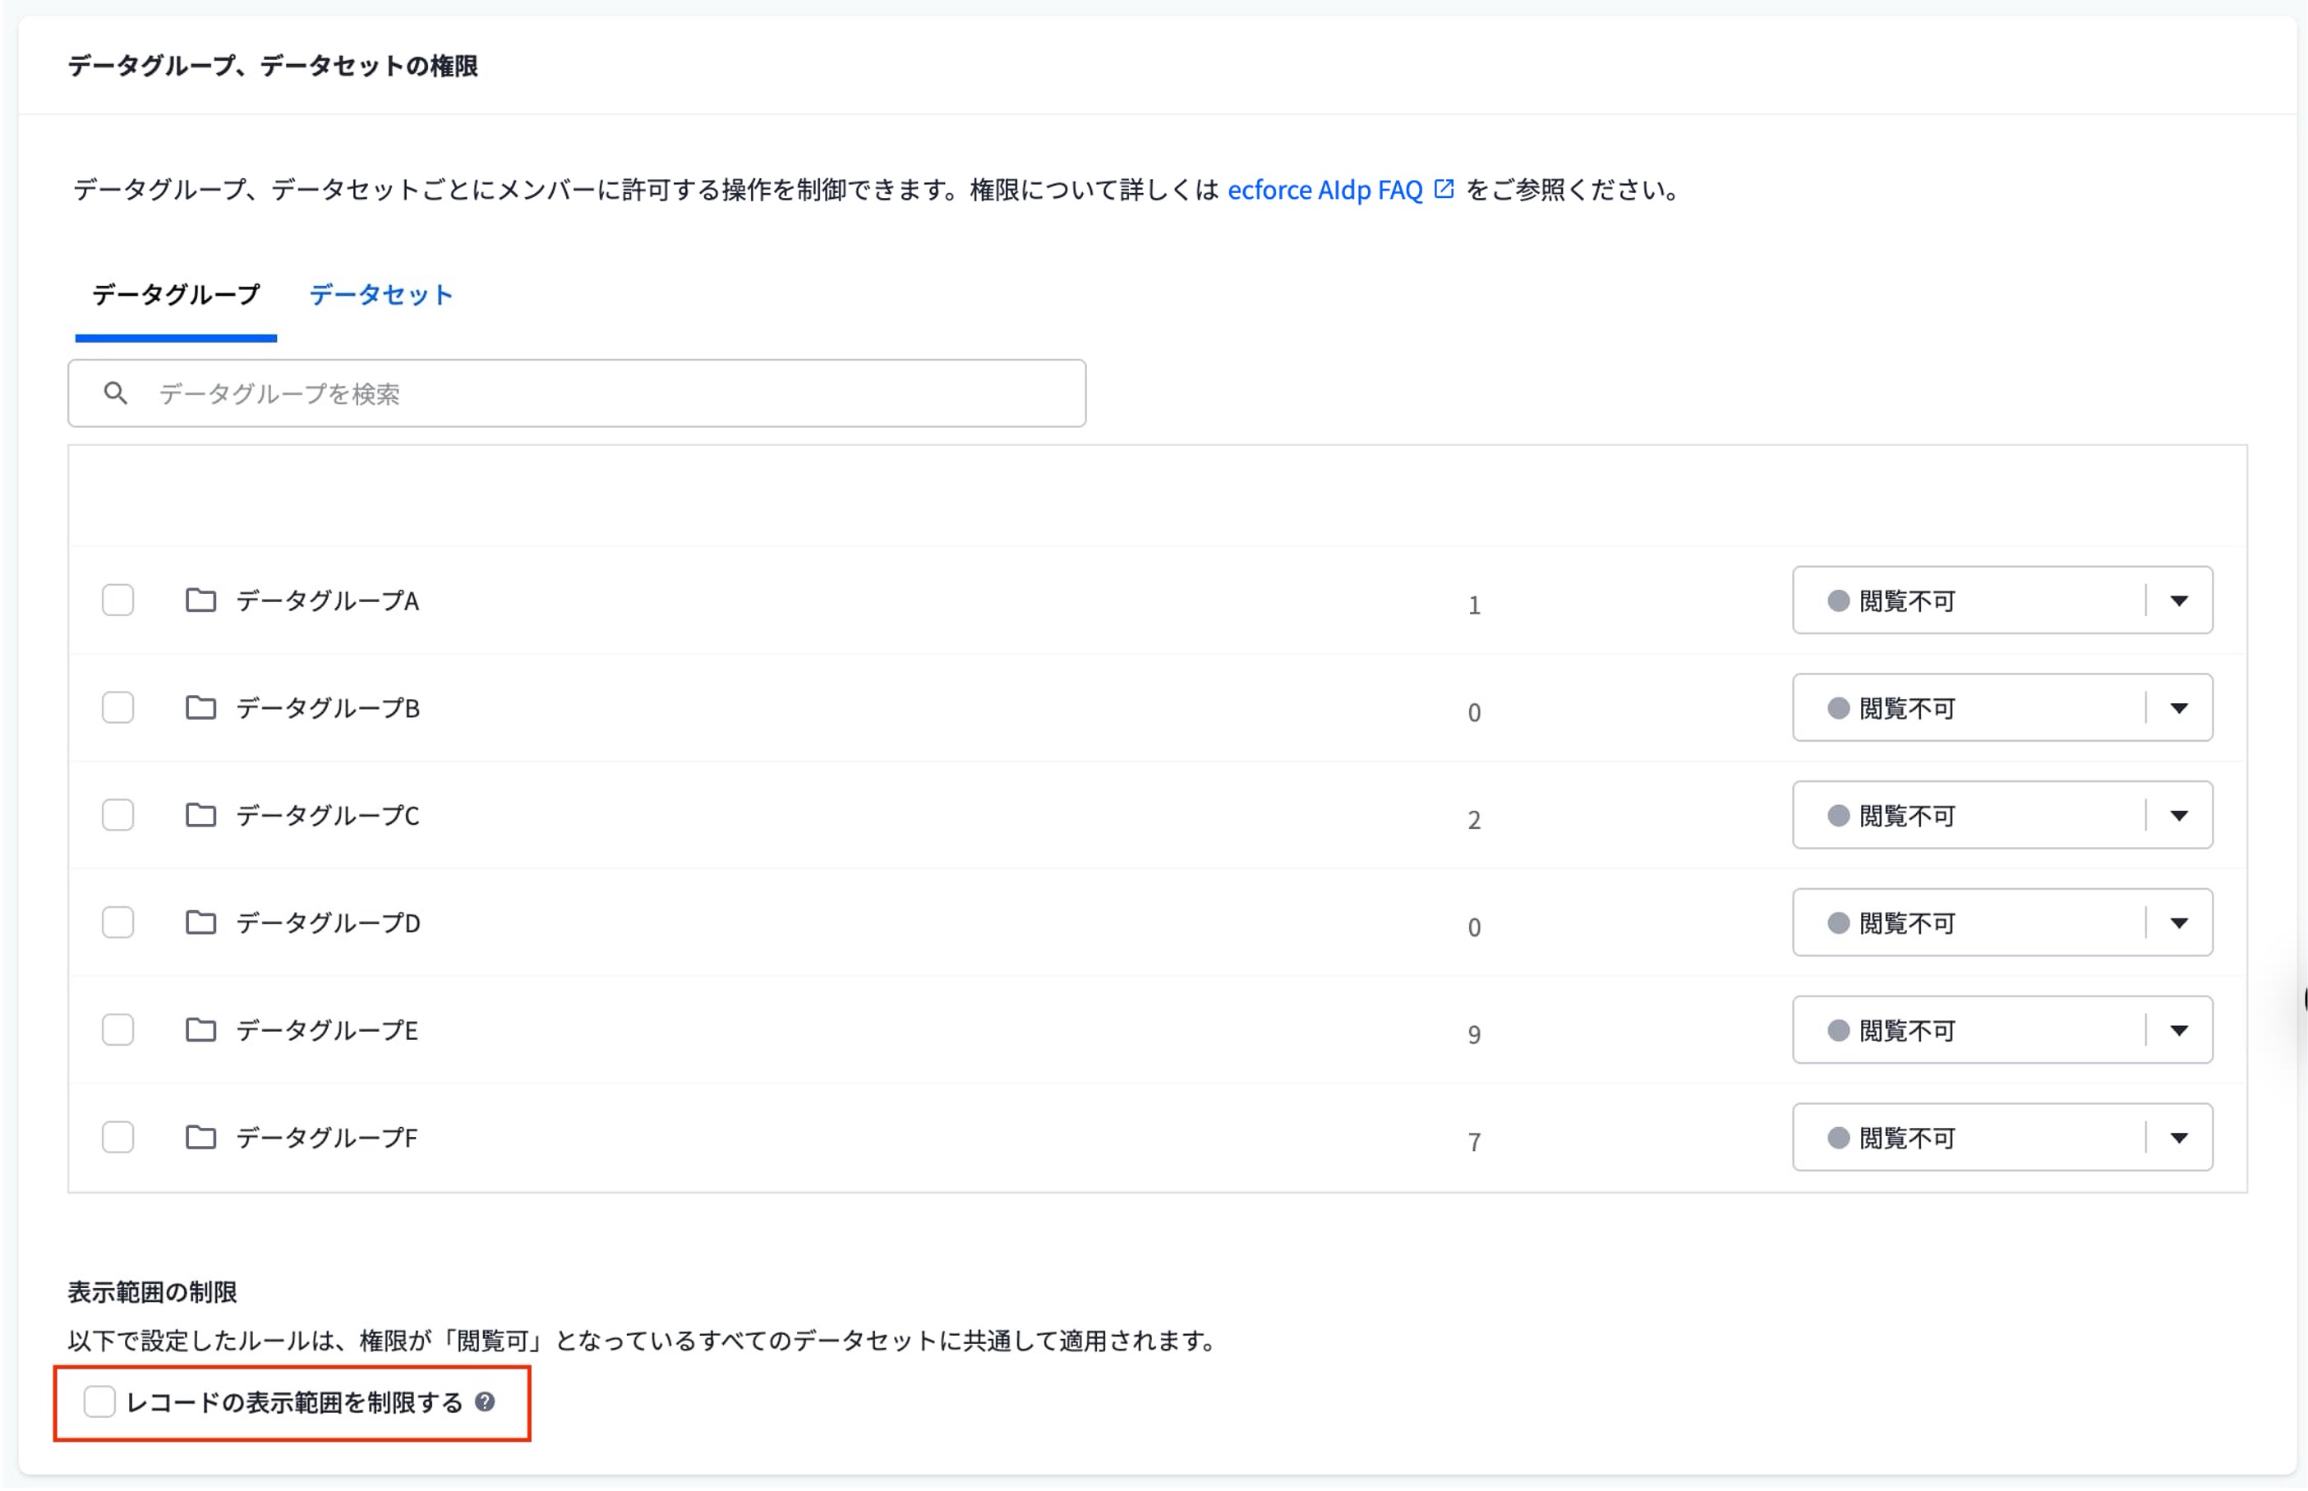Click the count 9 in データグループE row
The image size is (2308, 1491).
coord(1473,1036)
